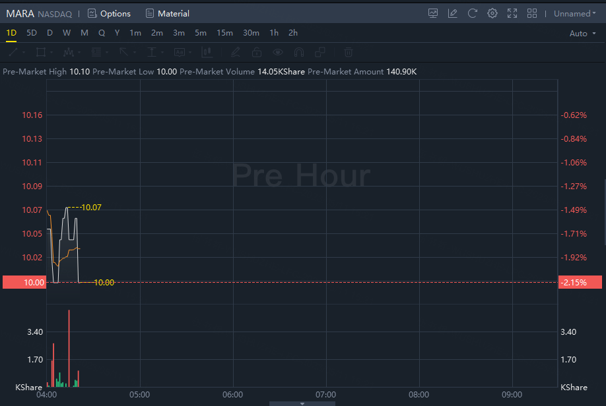The width and height of the screenshot is (606, 406).
Task: Refresh the chart with circular arrow icon
Action: 472,13
